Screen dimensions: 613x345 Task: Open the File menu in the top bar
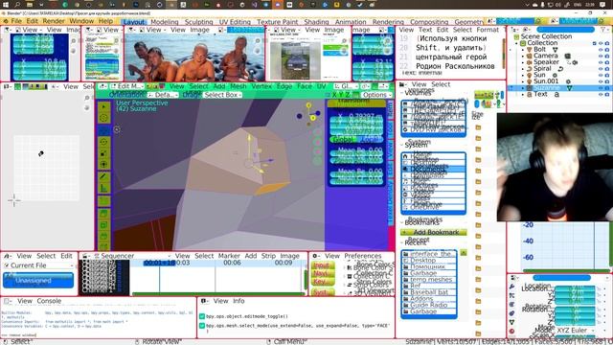[x=16, y=21]
